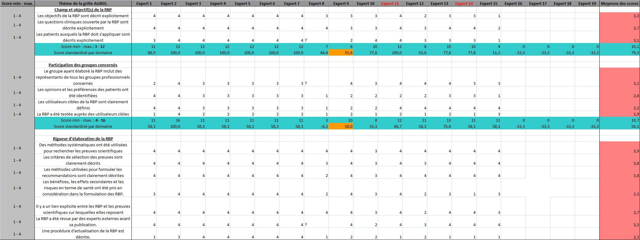Click the 56,1 mean standardized score cell
The image size is (640, 240).
pos(620,126)
